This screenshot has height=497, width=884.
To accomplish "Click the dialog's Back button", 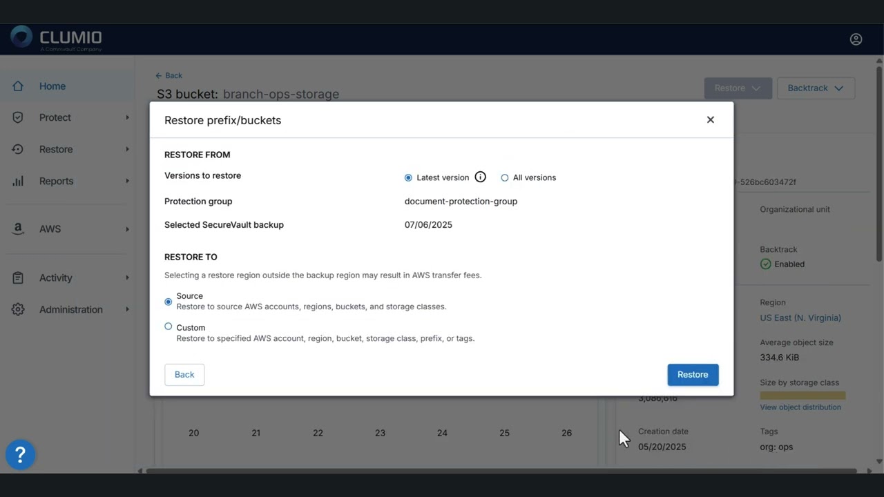I will pos(184,375).
